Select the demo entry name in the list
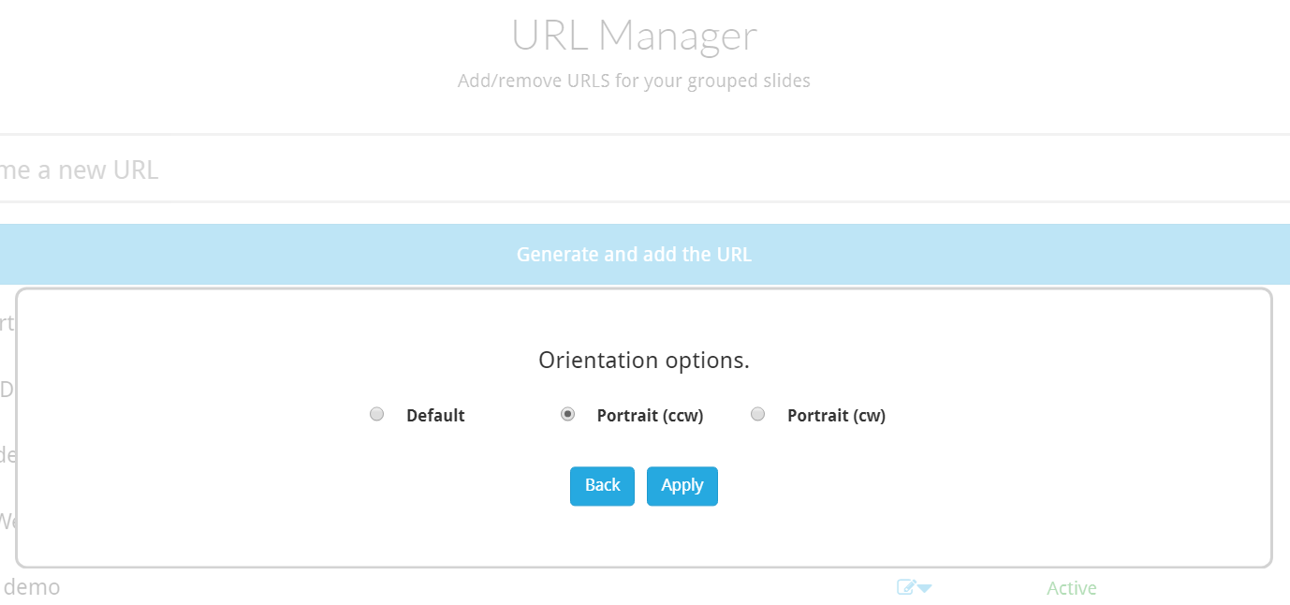The image size is (1290, 605). pos(32,587)
